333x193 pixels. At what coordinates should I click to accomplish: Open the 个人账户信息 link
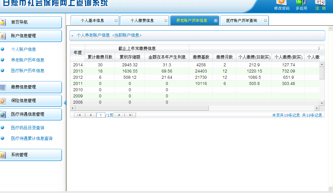(x=23, y=49)
